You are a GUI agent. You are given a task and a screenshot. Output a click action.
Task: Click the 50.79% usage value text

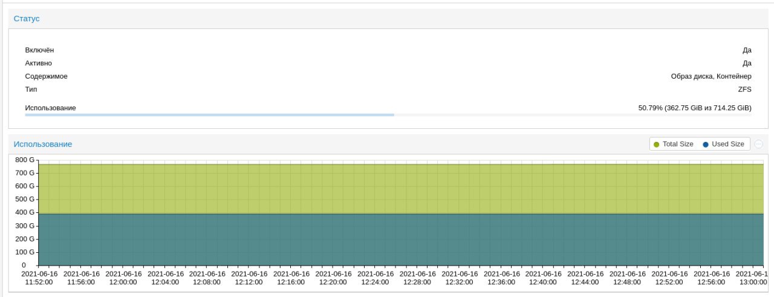(x=695, y=108)
